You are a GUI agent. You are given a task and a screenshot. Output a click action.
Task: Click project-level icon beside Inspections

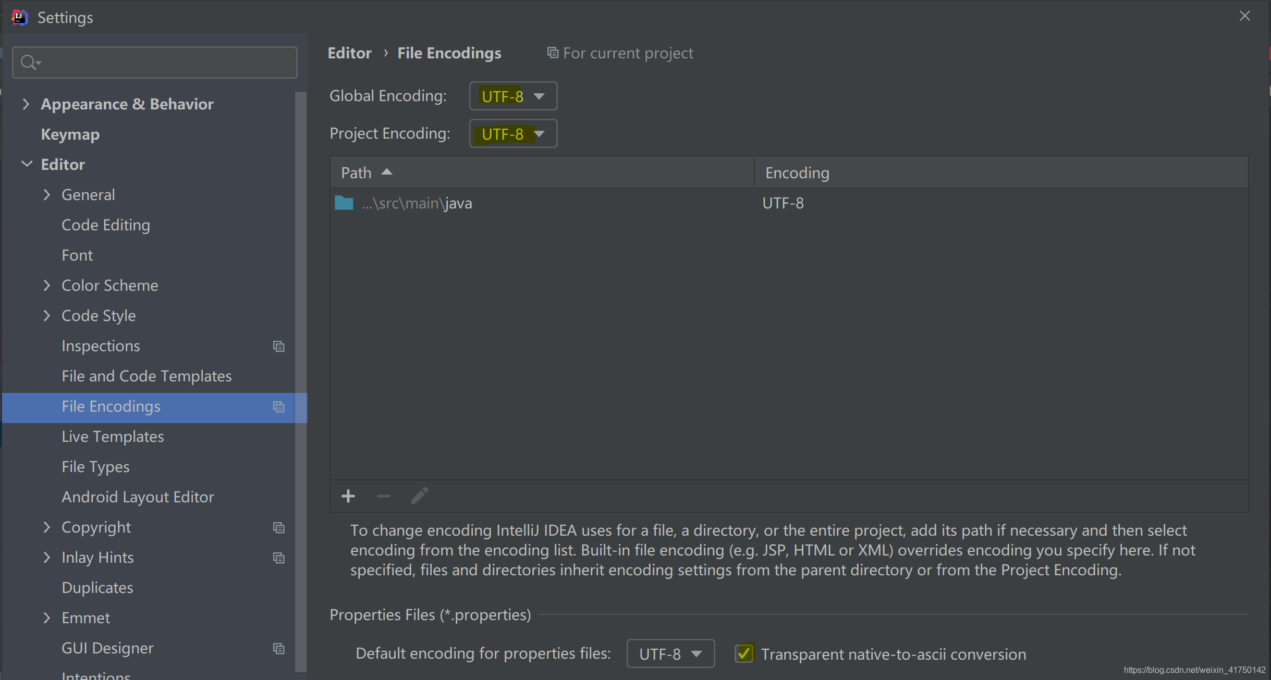click(x=279, y=346)
